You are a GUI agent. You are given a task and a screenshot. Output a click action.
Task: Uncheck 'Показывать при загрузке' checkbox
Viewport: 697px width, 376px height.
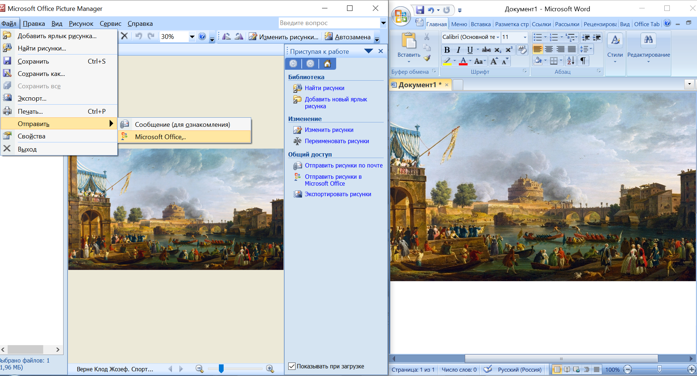(x=292, y=366)
